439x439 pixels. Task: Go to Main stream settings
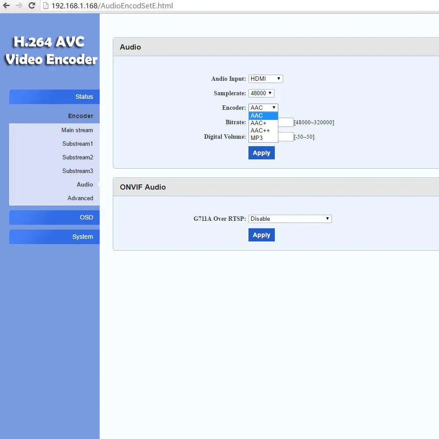tap(77, 130)
